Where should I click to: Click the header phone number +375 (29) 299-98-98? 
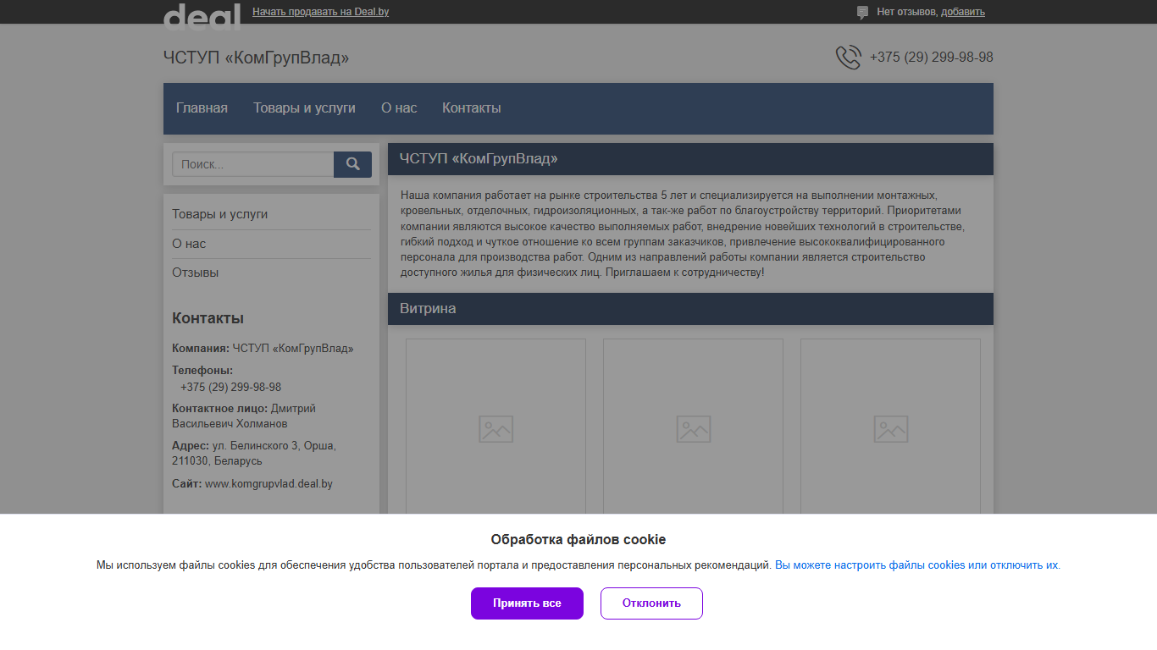point(932,58)
